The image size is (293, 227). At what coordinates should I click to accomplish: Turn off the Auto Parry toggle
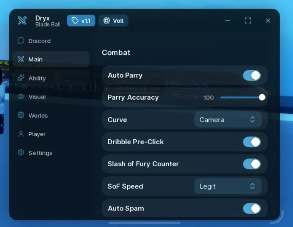(252, 76)
